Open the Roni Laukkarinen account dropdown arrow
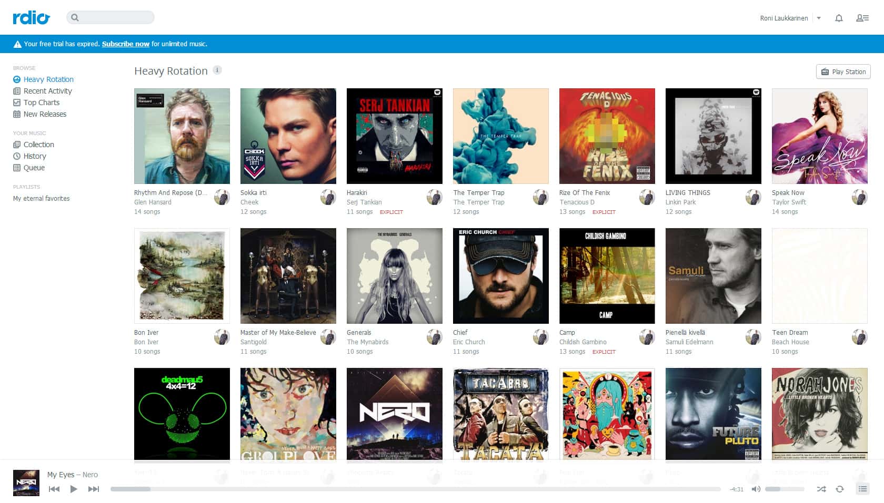884x503 pixels. pyautogui.click(x=819, y=18)
